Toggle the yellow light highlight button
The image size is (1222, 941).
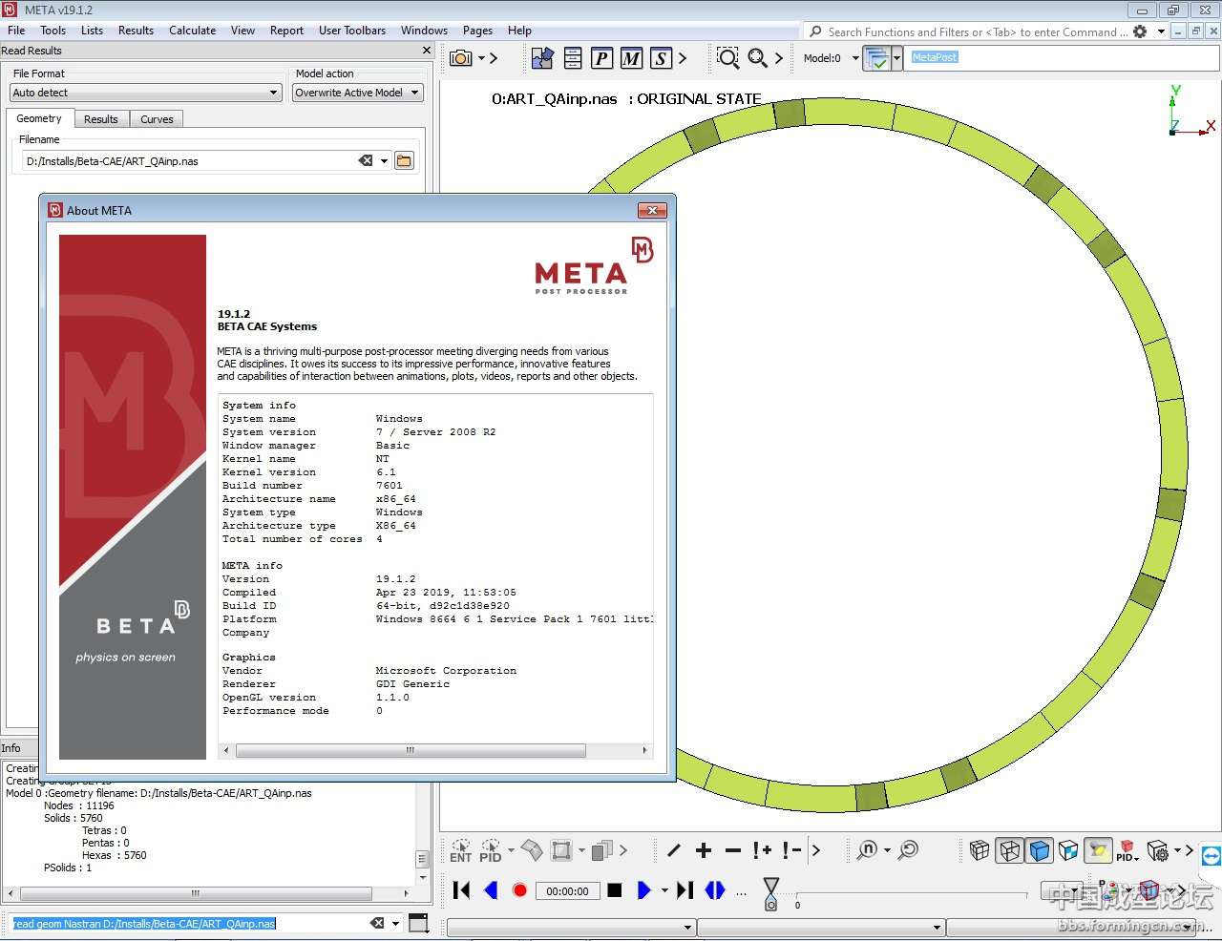(x=1099, y=850)
